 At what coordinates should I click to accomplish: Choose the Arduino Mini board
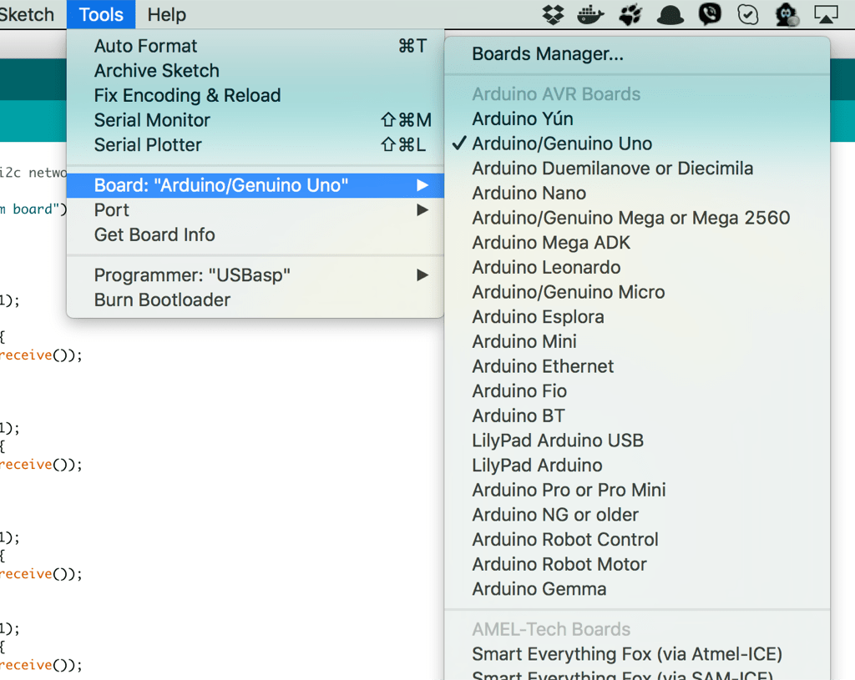[637, 341]
